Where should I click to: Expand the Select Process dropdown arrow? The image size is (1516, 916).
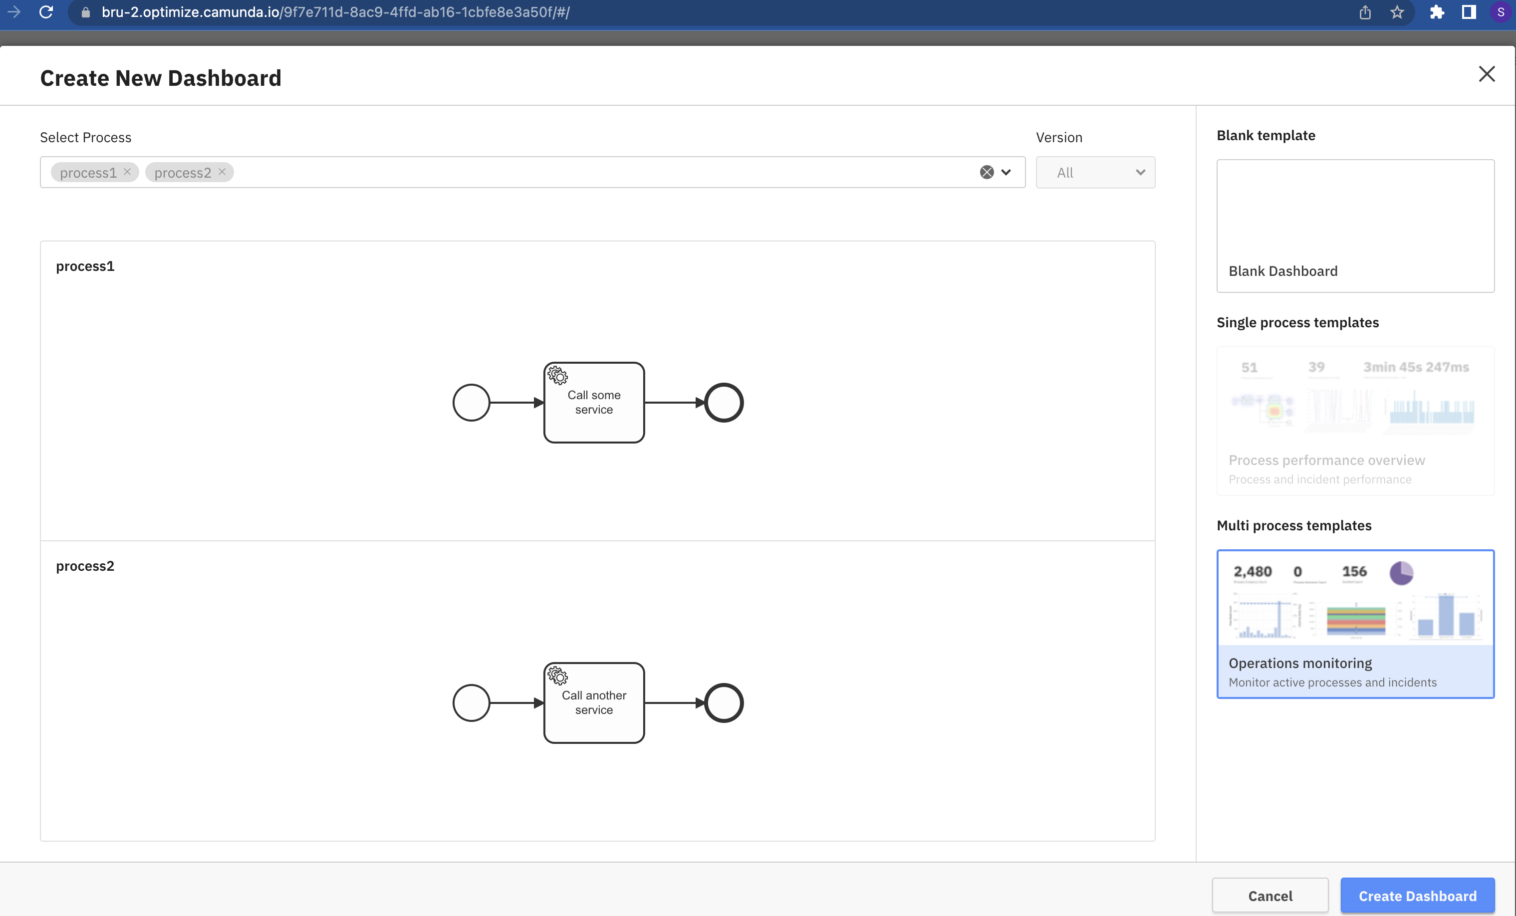click(1006, 172)
